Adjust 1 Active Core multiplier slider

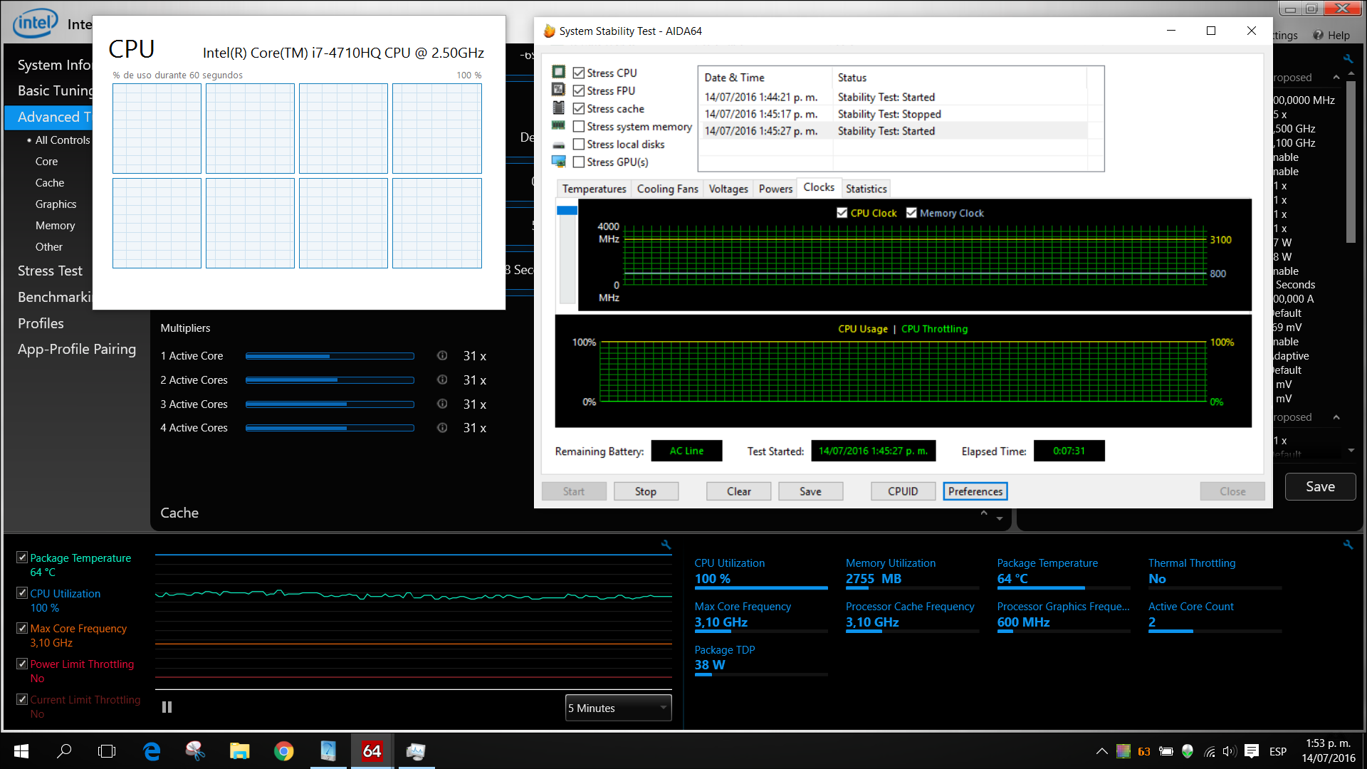pos(330,356)
